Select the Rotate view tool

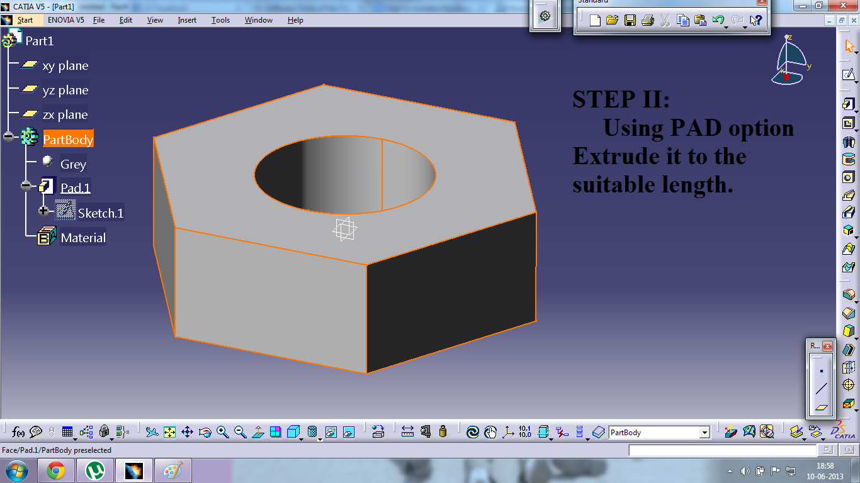205,432
